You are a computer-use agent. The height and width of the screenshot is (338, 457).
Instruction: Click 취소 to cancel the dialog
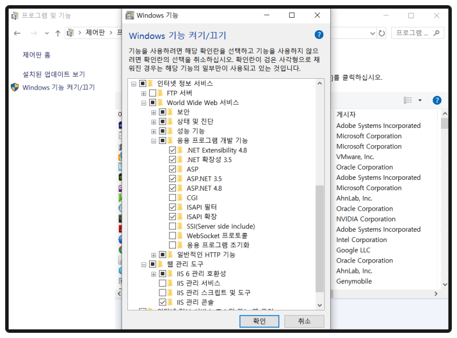pyautogui.click(x=304, y=321)
